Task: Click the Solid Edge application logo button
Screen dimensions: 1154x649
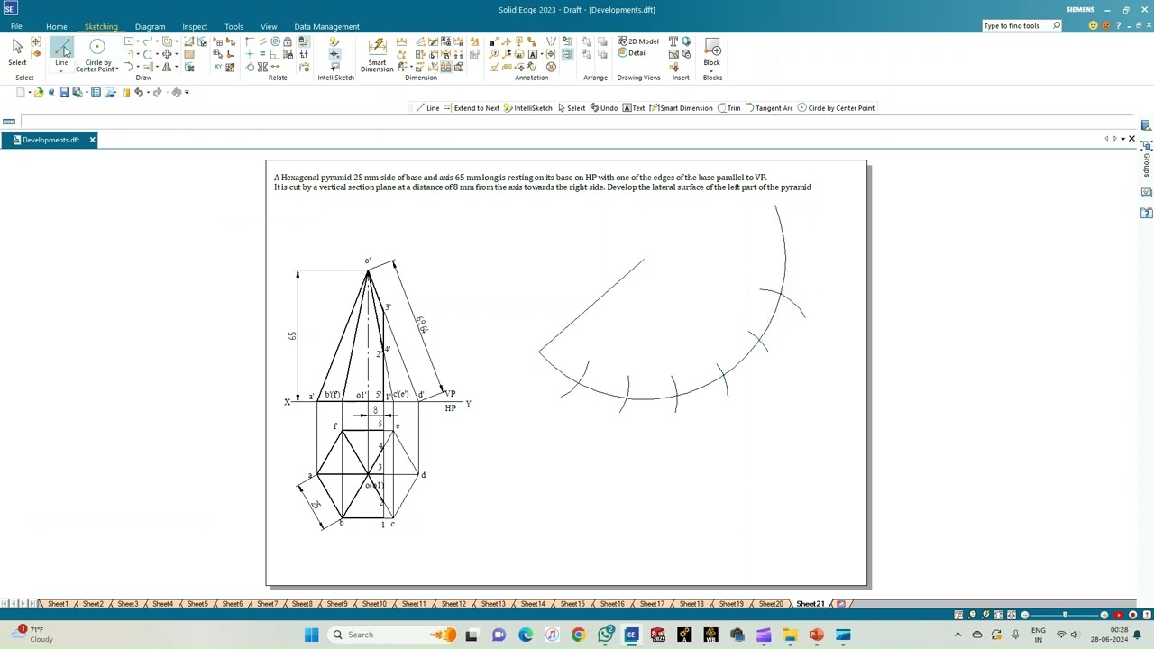Action: 9,9
